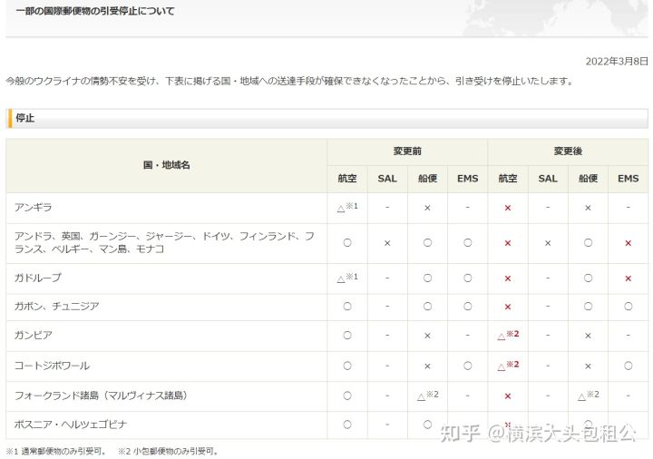The width and height of the screenshot is (653, 459).
Task: Click 船便 header under 変更前
Action: tap(428, 179)
